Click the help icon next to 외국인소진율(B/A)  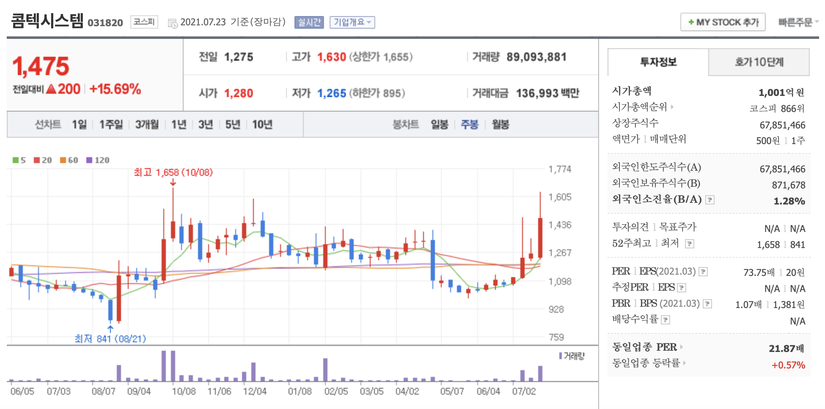[710, 200]
